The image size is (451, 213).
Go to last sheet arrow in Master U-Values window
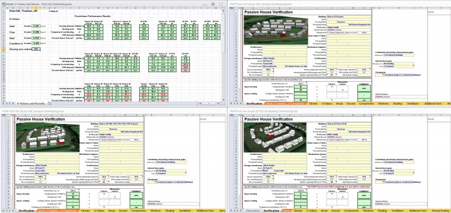[13, 104]
